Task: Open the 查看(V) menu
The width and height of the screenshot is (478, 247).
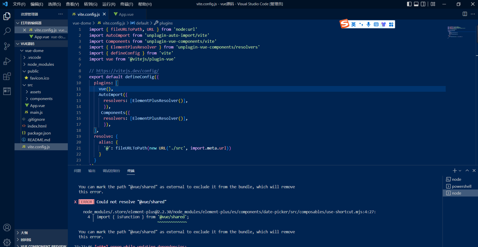Action: click(x=72, y=4)
